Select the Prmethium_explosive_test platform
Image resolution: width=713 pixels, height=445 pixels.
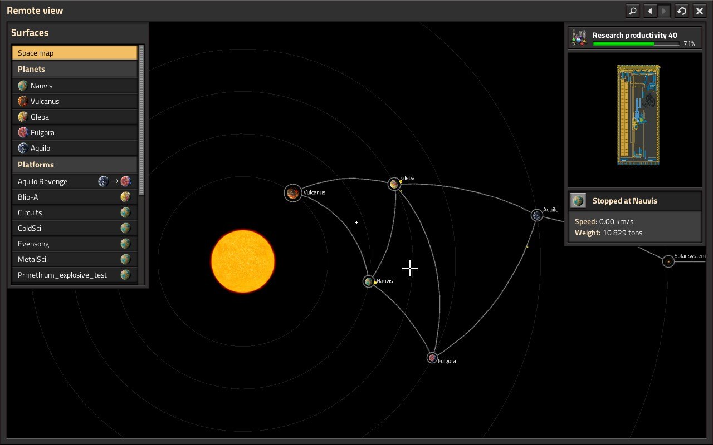[75, 275]
